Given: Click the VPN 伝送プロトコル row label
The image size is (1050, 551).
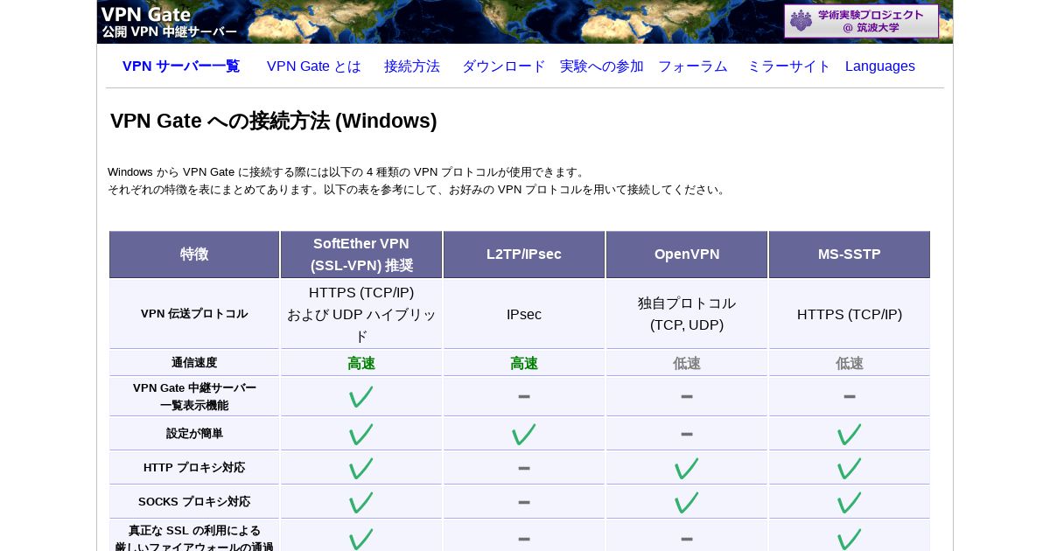Looking at the screenshot, I should pyautogui.click(x=194, y=314).
